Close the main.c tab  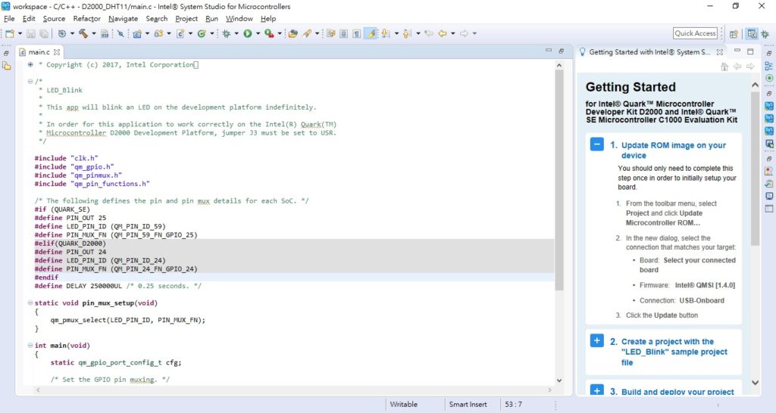[57, 52]
